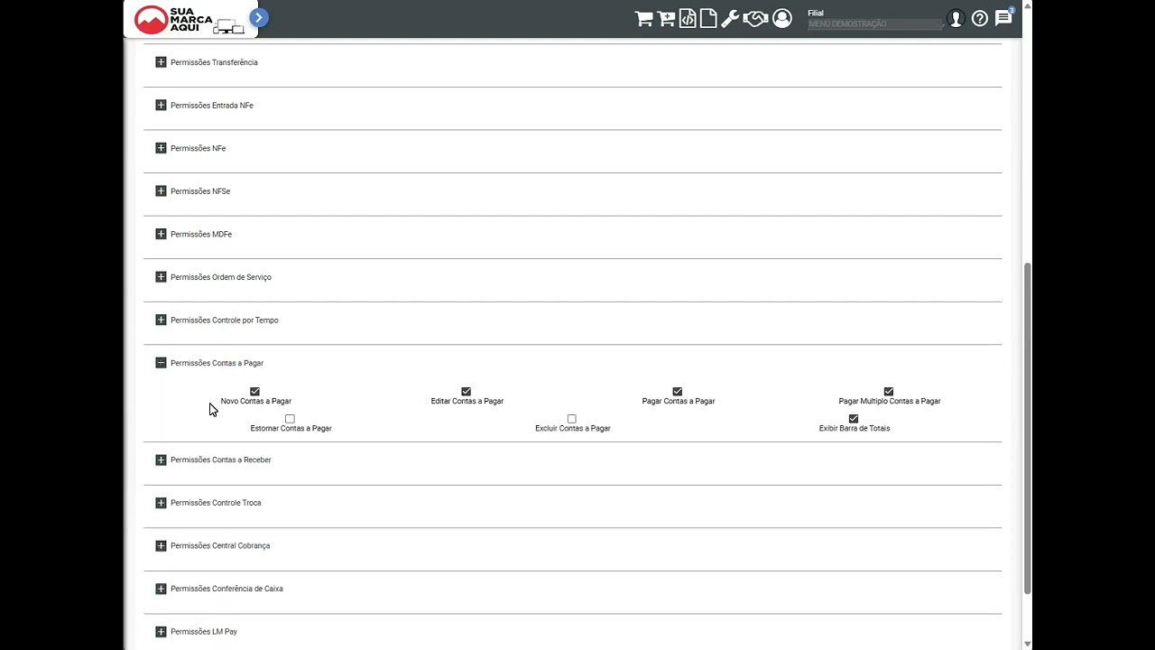Screen dimensions: 1155x650
Task: Expand Permissões Entrada NFe section
Action: [161, 105]
